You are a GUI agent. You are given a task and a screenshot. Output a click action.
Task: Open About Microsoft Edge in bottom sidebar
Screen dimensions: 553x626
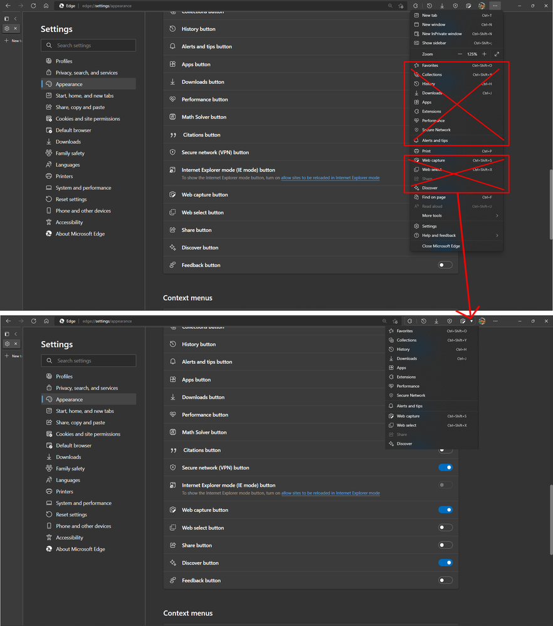88,549
